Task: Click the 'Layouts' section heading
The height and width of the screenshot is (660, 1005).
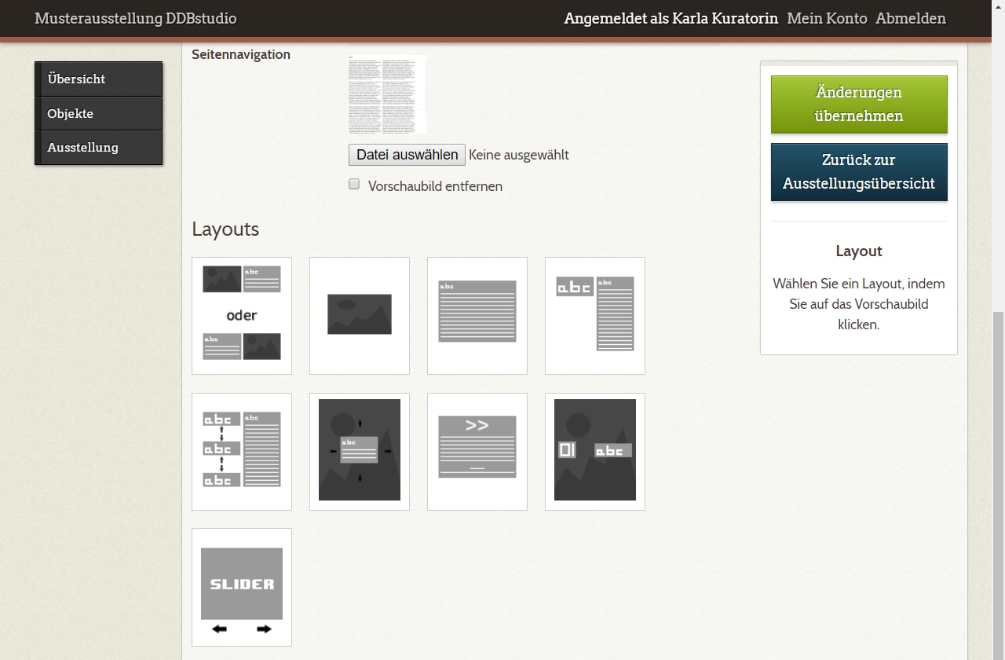Action: click(225, 229)
